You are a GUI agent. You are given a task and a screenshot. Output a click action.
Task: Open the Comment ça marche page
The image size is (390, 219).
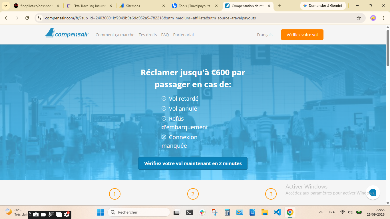tap(115, 35)
